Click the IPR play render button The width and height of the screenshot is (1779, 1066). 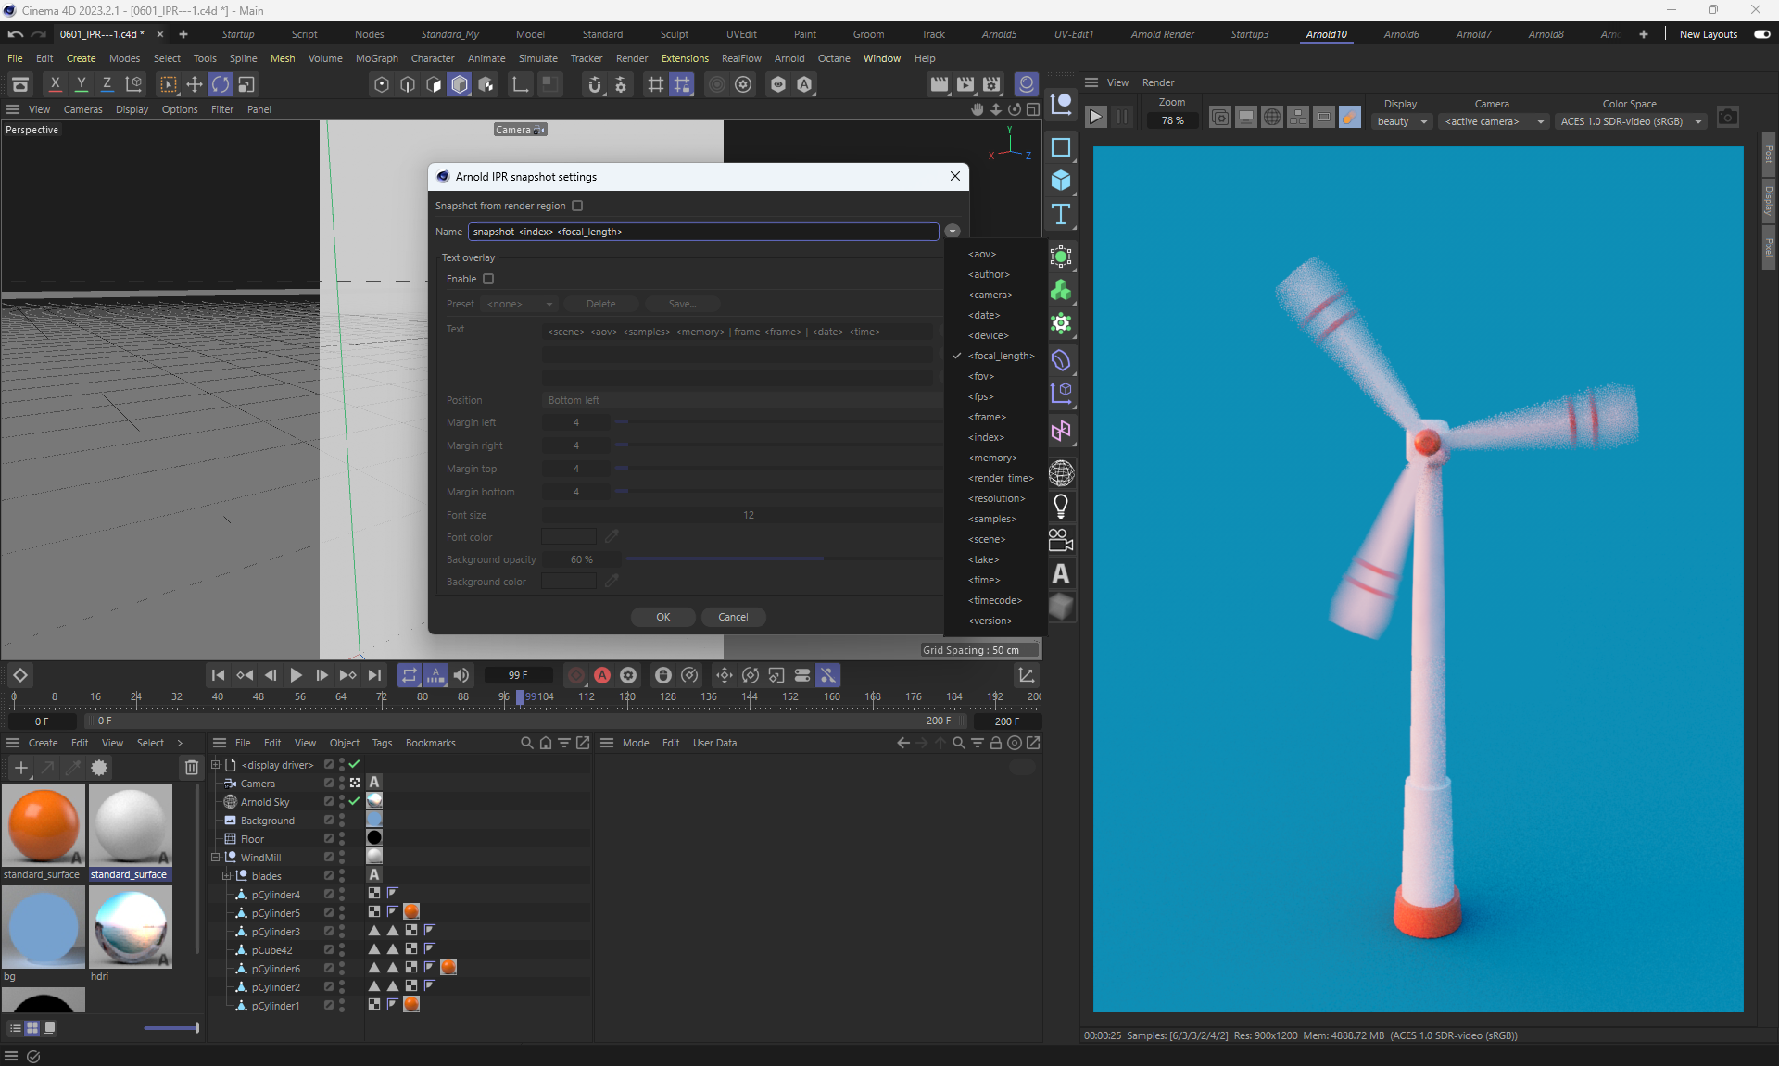click(x=1095, y=118)
